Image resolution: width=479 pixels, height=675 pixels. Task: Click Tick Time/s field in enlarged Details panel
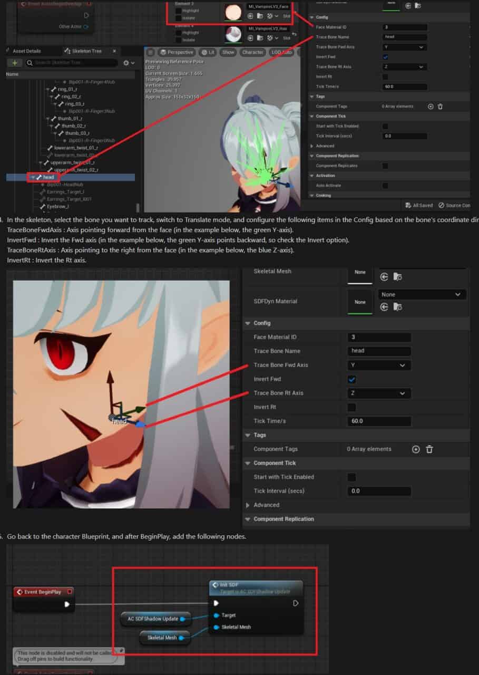click(x=379, y=421)
